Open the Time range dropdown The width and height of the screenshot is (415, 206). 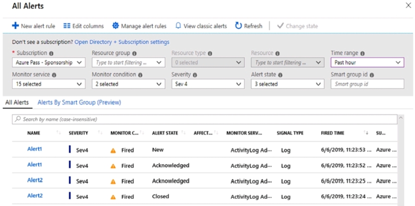[x=367, y=63]
